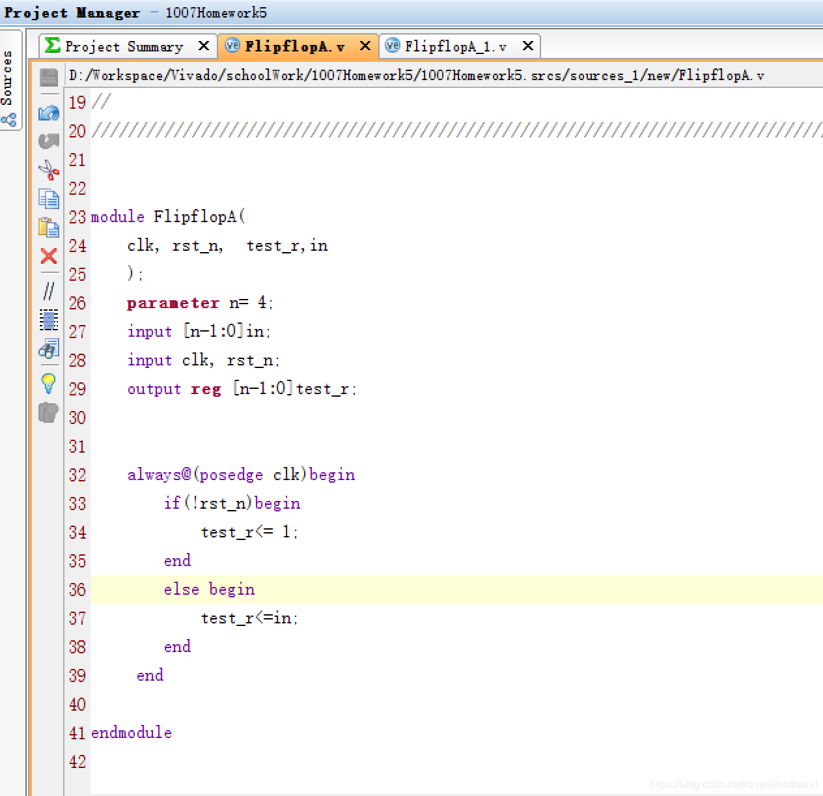Cut selection with the scissors icon

(x=49, y=170)
